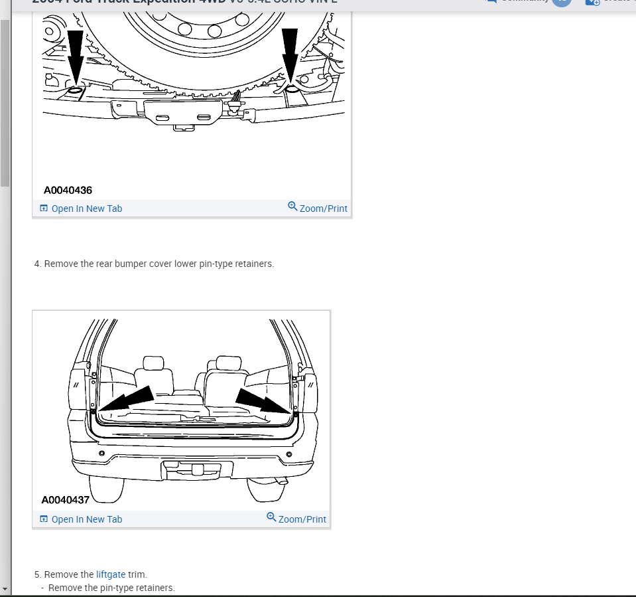Viewport: 636px width, 597px height.
Task: Open diagram A0040436 in new tab
Action: (81, 209)
